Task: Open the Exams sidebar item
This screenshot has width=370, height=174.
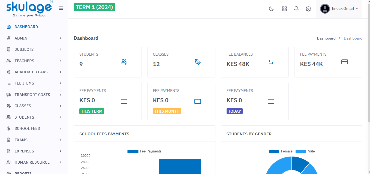Action: pos(21,140)
